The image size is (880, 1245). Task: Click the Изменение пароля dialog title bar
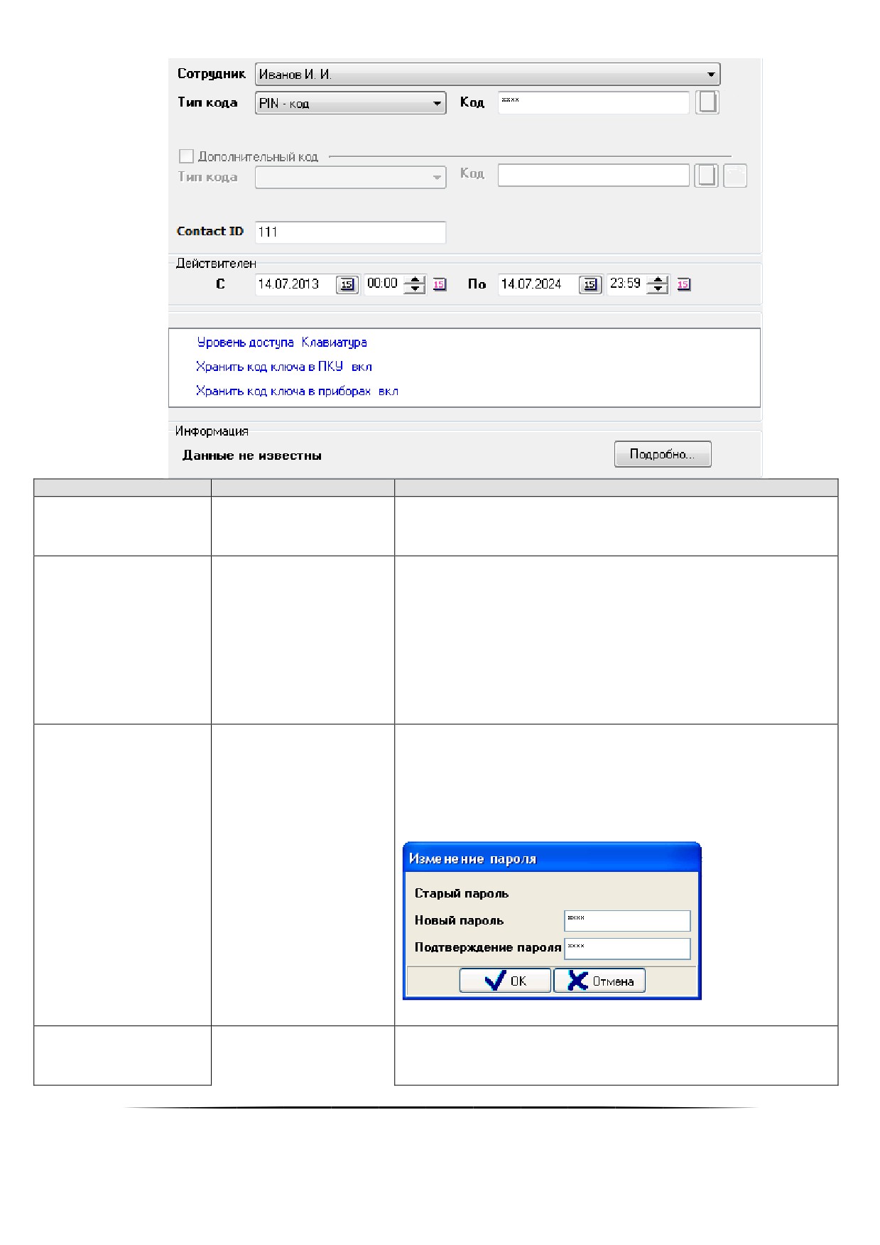(x=552, y=858)
